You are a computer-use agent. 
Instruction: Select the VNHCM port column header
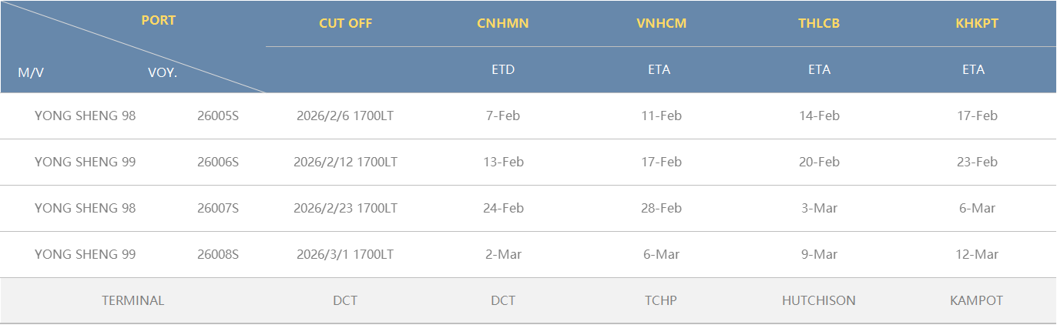coord(661,23)
